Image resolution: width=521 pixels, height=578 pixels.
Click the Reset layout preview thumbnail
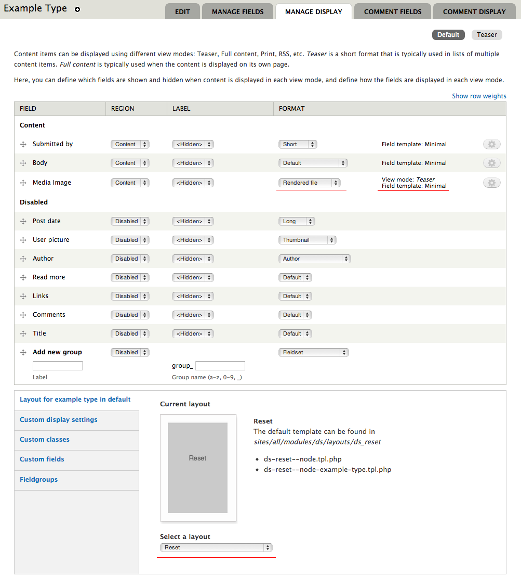198,467
